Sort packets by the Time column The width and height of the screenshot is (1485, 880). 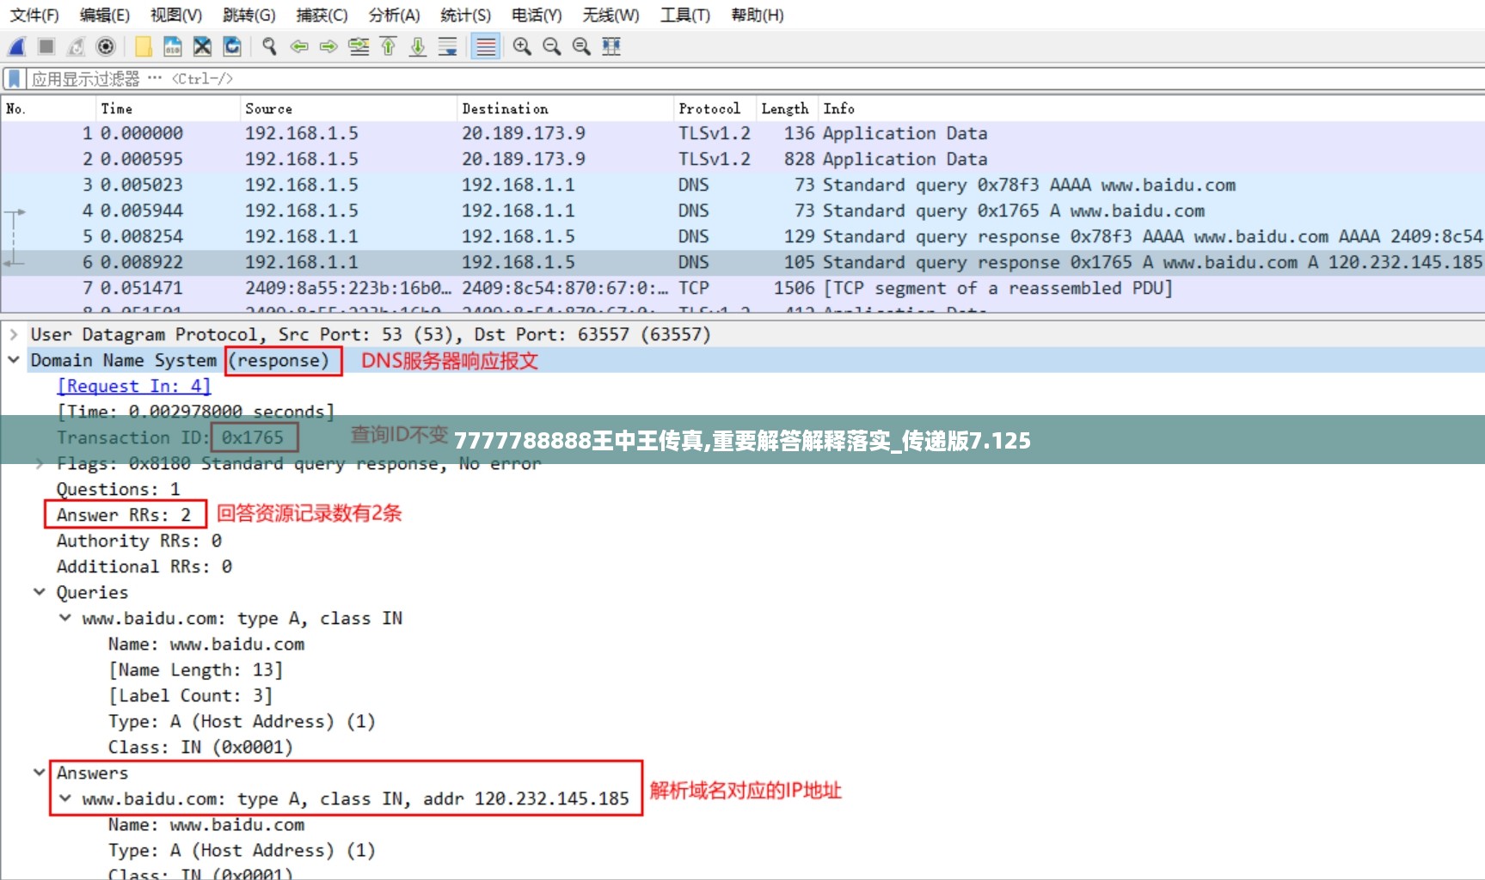pyautogui.click(x=168, y=108)
